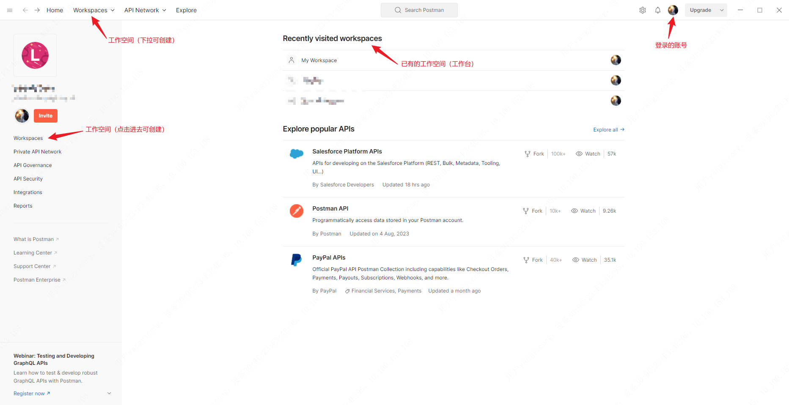Click Salesforce 100k+ fork count
789x405 pixels.
tap(558, 154)
